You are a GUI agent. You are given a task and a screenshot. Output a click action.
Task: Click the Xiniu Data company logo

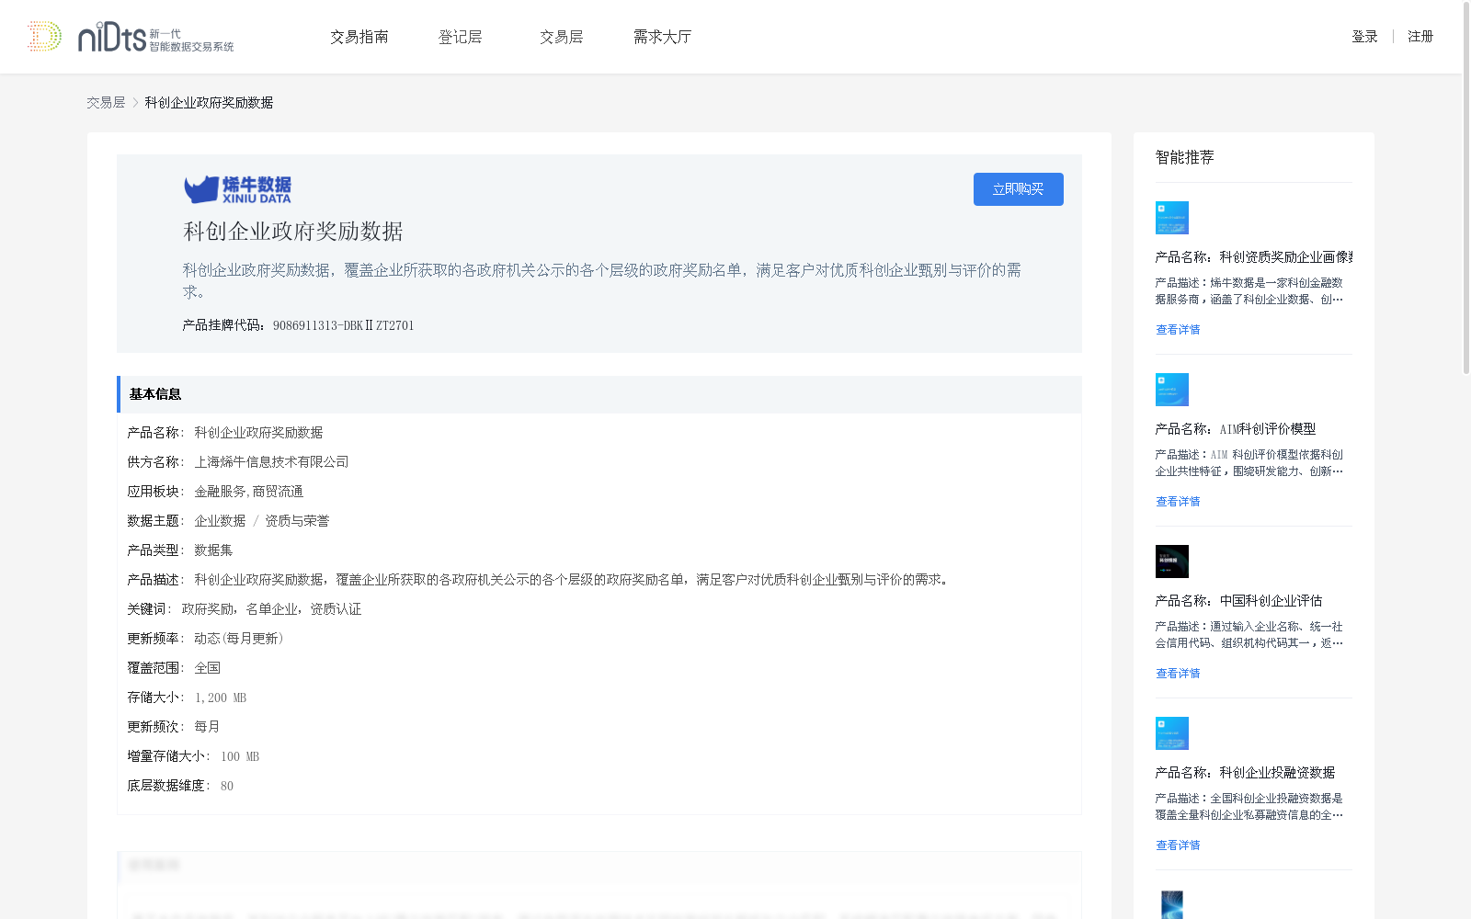click(237, 189)
